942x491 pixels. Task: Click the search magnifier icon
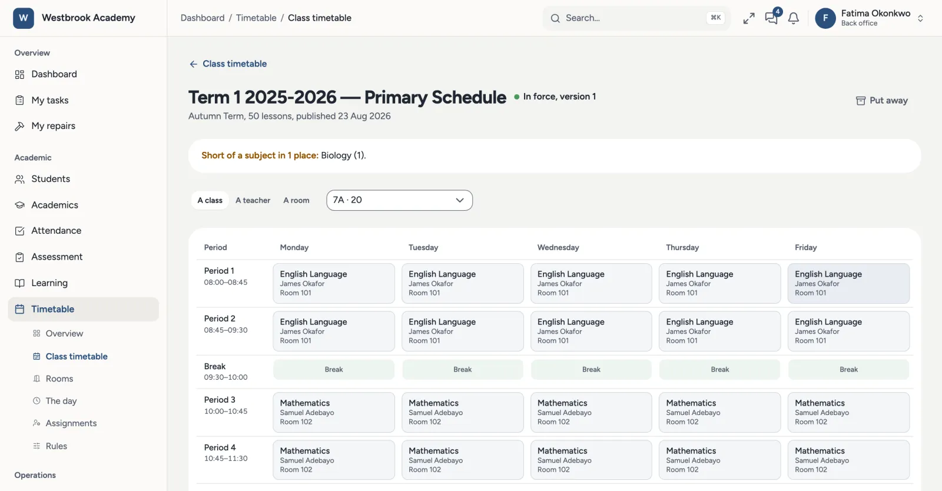click(555, 18)
